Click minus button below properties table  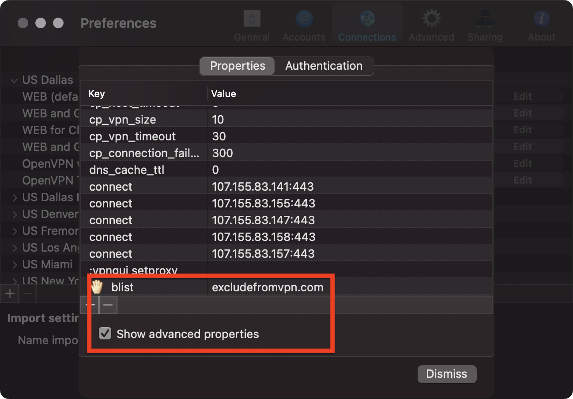tap(108, 305)
